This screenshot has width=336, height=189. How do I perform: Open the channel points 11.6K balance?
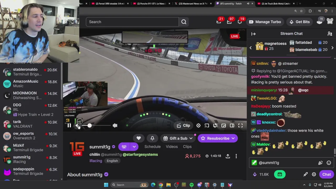tap(261, 174)
